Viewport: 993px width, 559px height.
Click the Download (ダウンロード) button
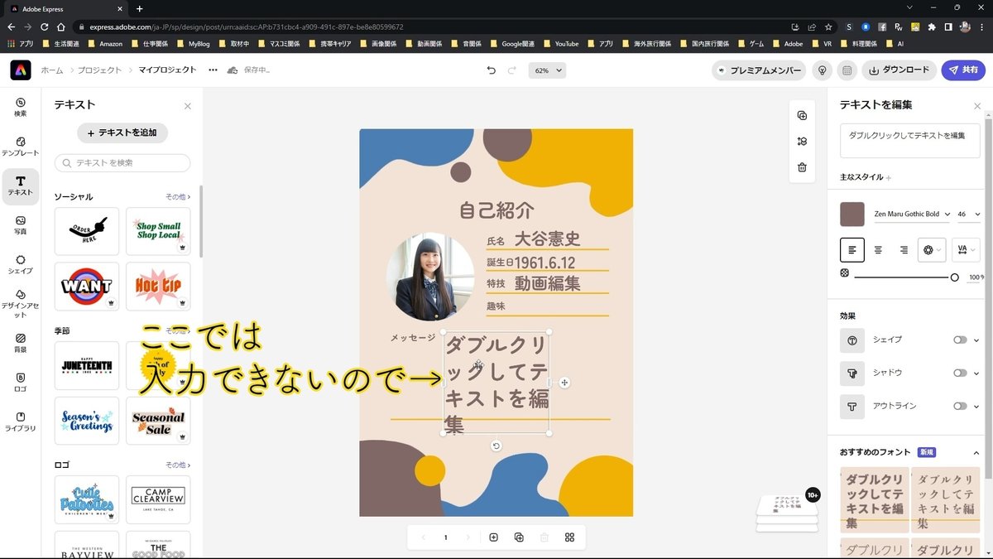[x=899, y=70]
